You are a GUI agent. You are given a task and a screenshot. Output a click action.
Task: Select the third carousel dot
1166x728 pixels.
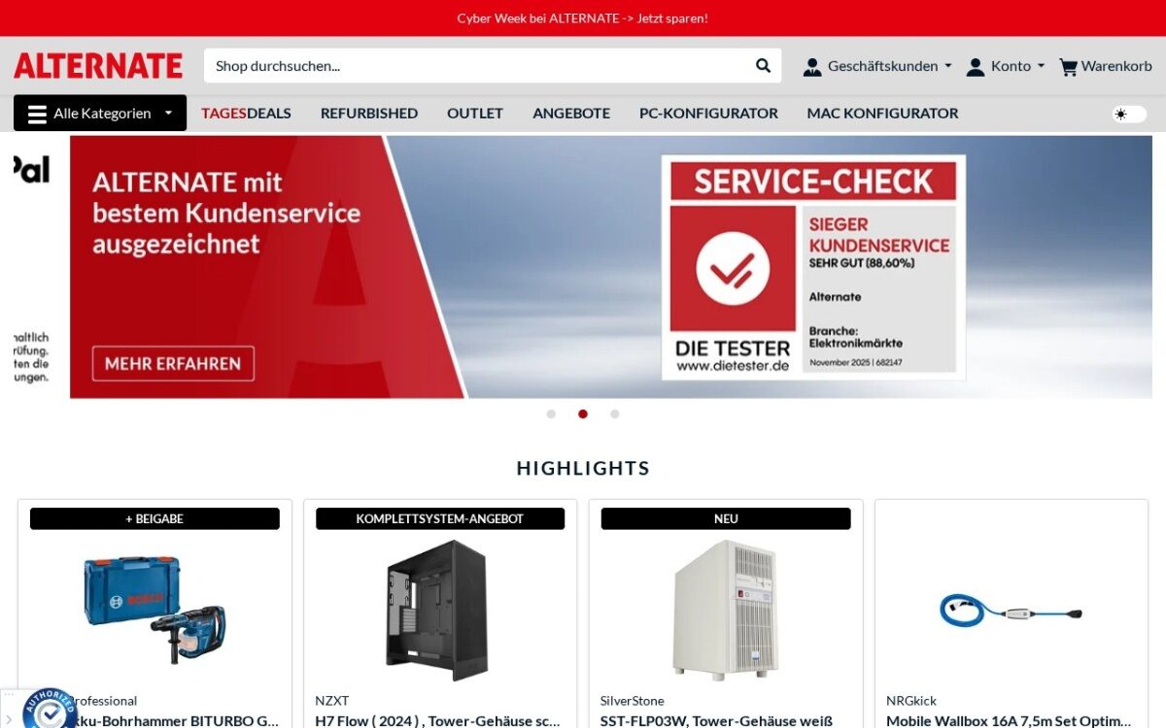click(x=614, y=414)
